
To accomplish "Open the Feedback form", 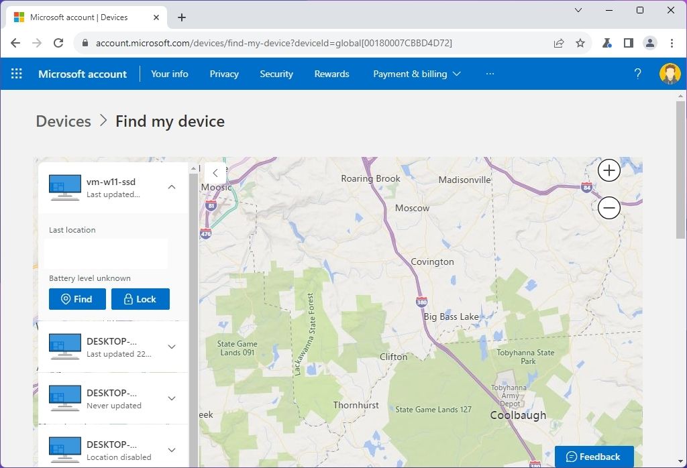I will (x=593, y=457).
